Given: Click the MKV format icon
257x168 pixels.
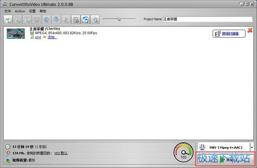Looking at the screenshot, I should point(202,147).
